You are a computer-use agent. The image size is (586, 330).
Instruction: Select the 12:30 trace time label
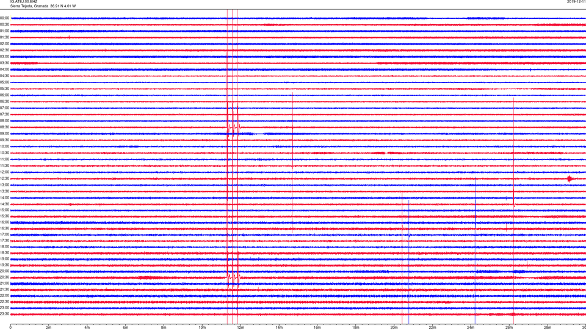4,178
